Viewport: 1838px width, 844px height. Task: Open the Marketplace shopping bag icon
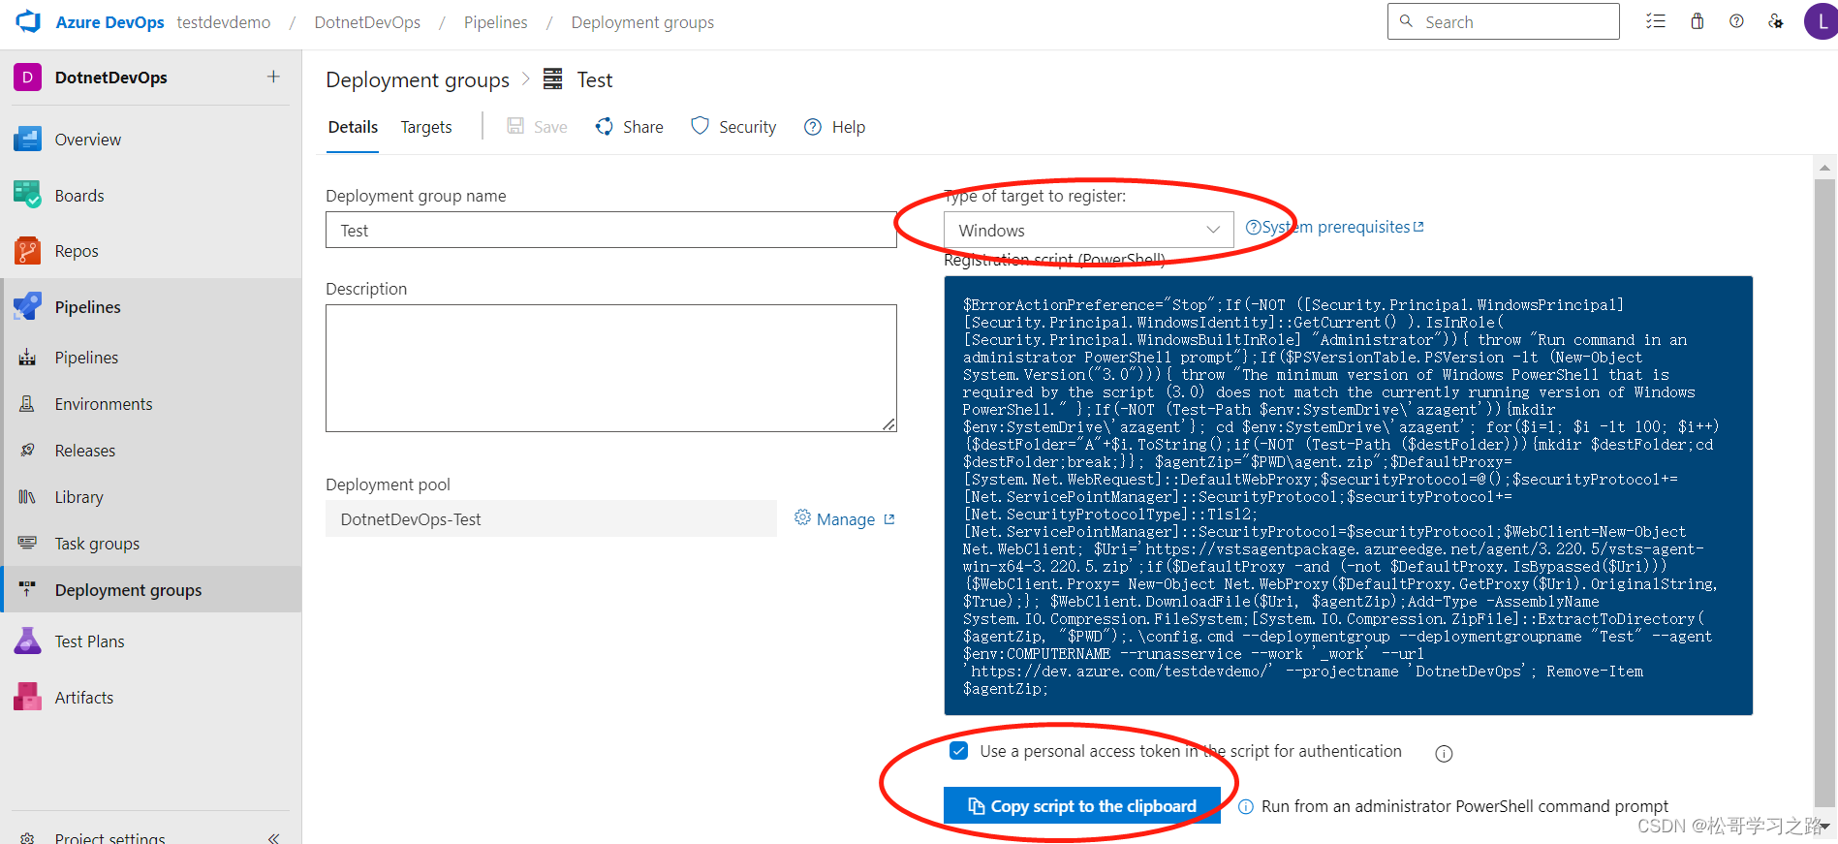point(1698,21)
